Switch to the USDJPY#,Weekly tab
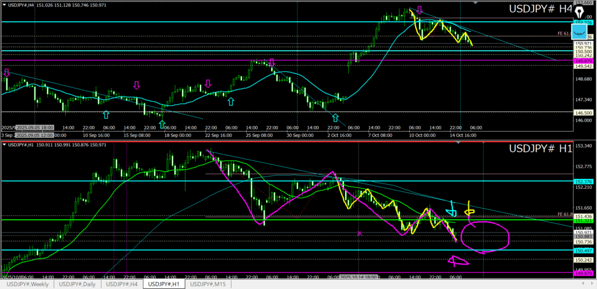Image resolution: width=597 pixels, height=289 pixels. [x=27, y=284]
